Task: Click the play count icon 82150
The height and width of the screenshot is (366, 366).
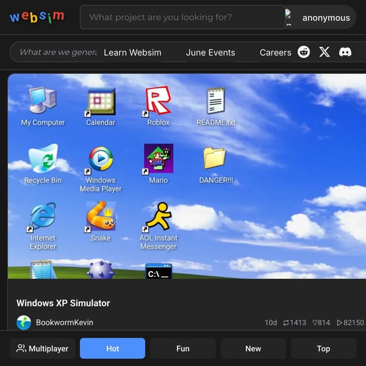Action: click(340, 323)
